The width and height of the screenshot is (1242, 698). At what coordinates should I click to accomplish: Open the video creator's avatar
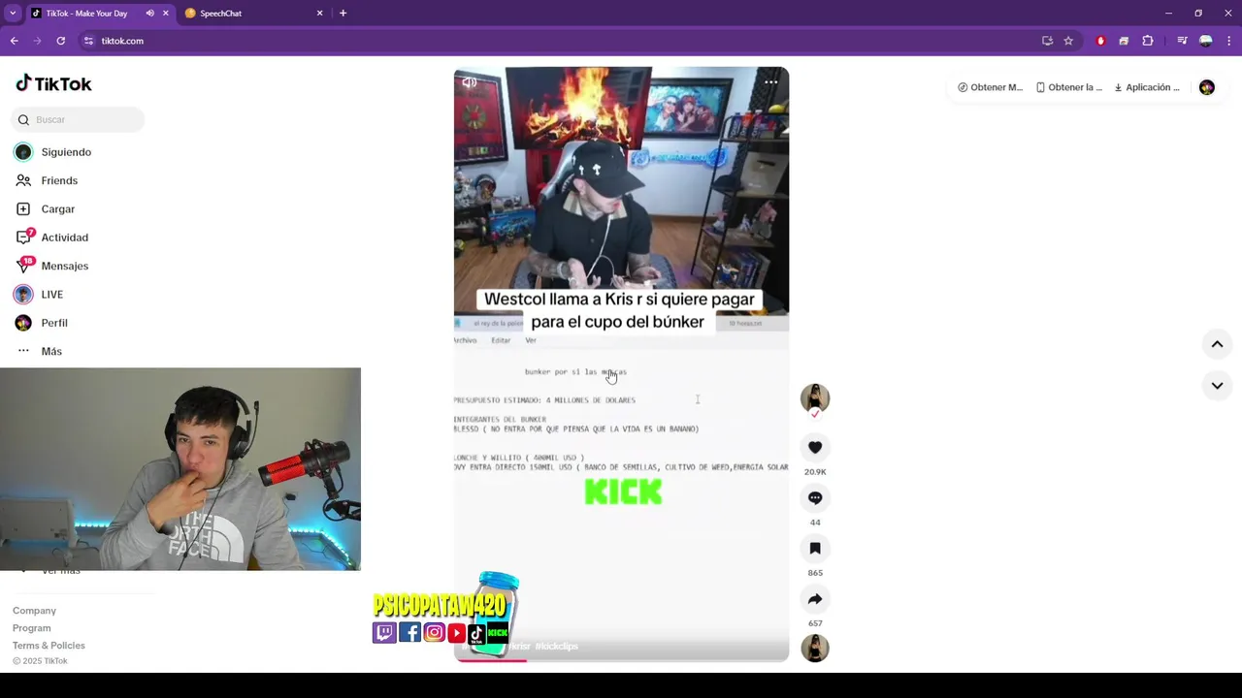coord(815,397)
